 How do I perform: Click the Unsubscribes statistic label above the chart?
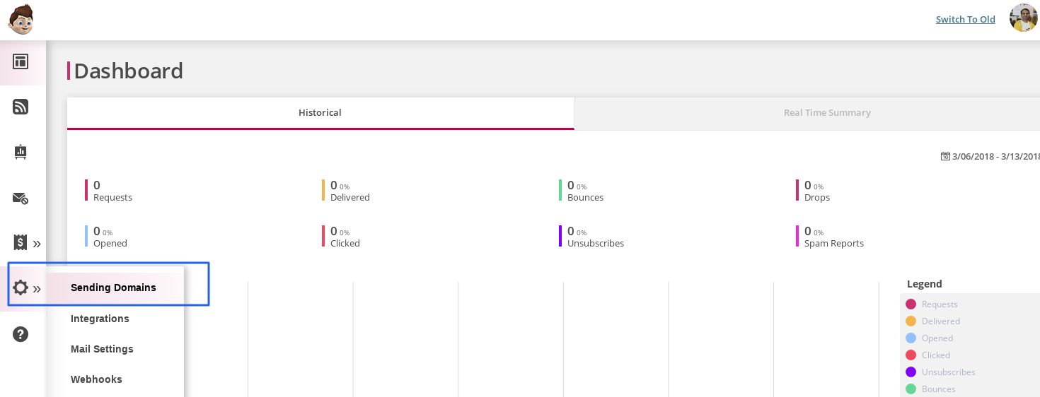point(596,244)
